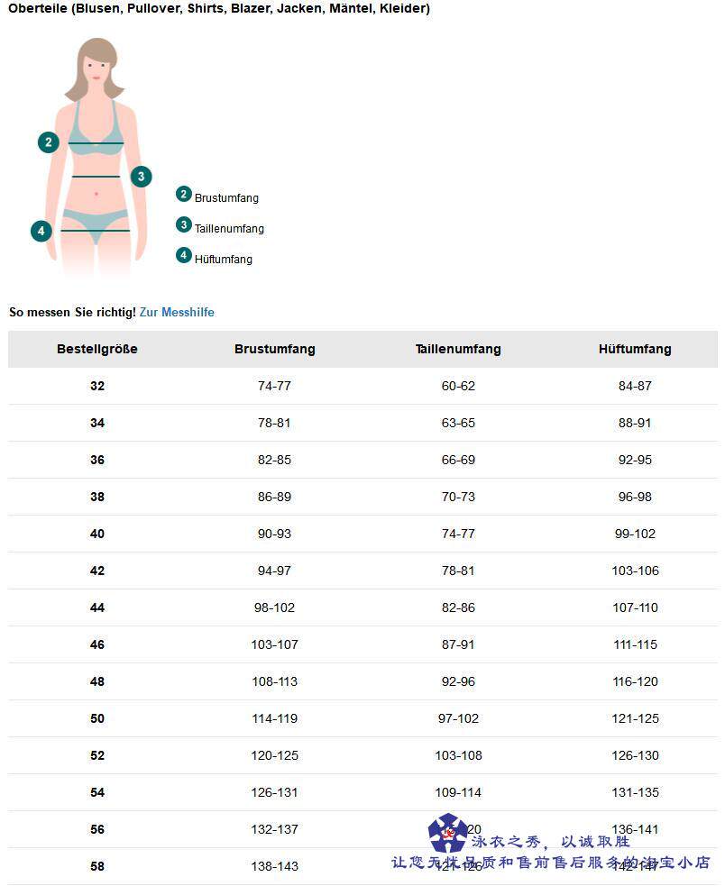Click the Taillenumfang column header
Image resolution: width=725 pixels, height=886 pixels.
coord(458,350)
